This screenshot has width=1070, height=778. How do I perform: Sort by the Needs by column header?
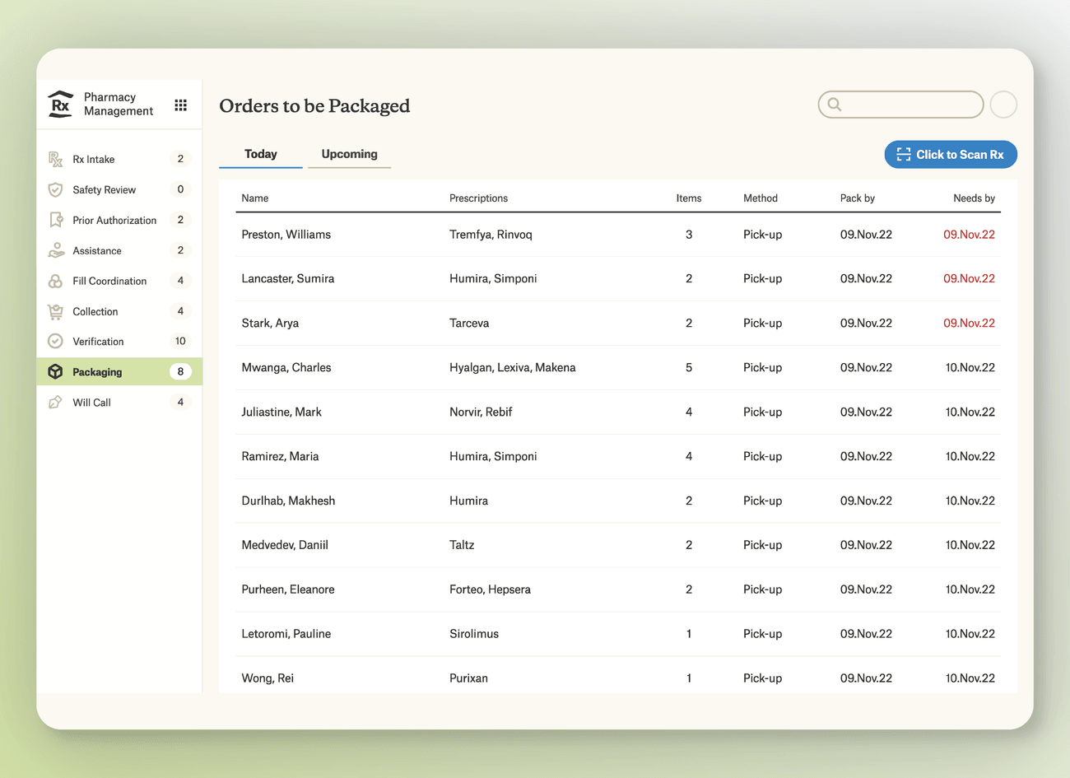[974, 198]
